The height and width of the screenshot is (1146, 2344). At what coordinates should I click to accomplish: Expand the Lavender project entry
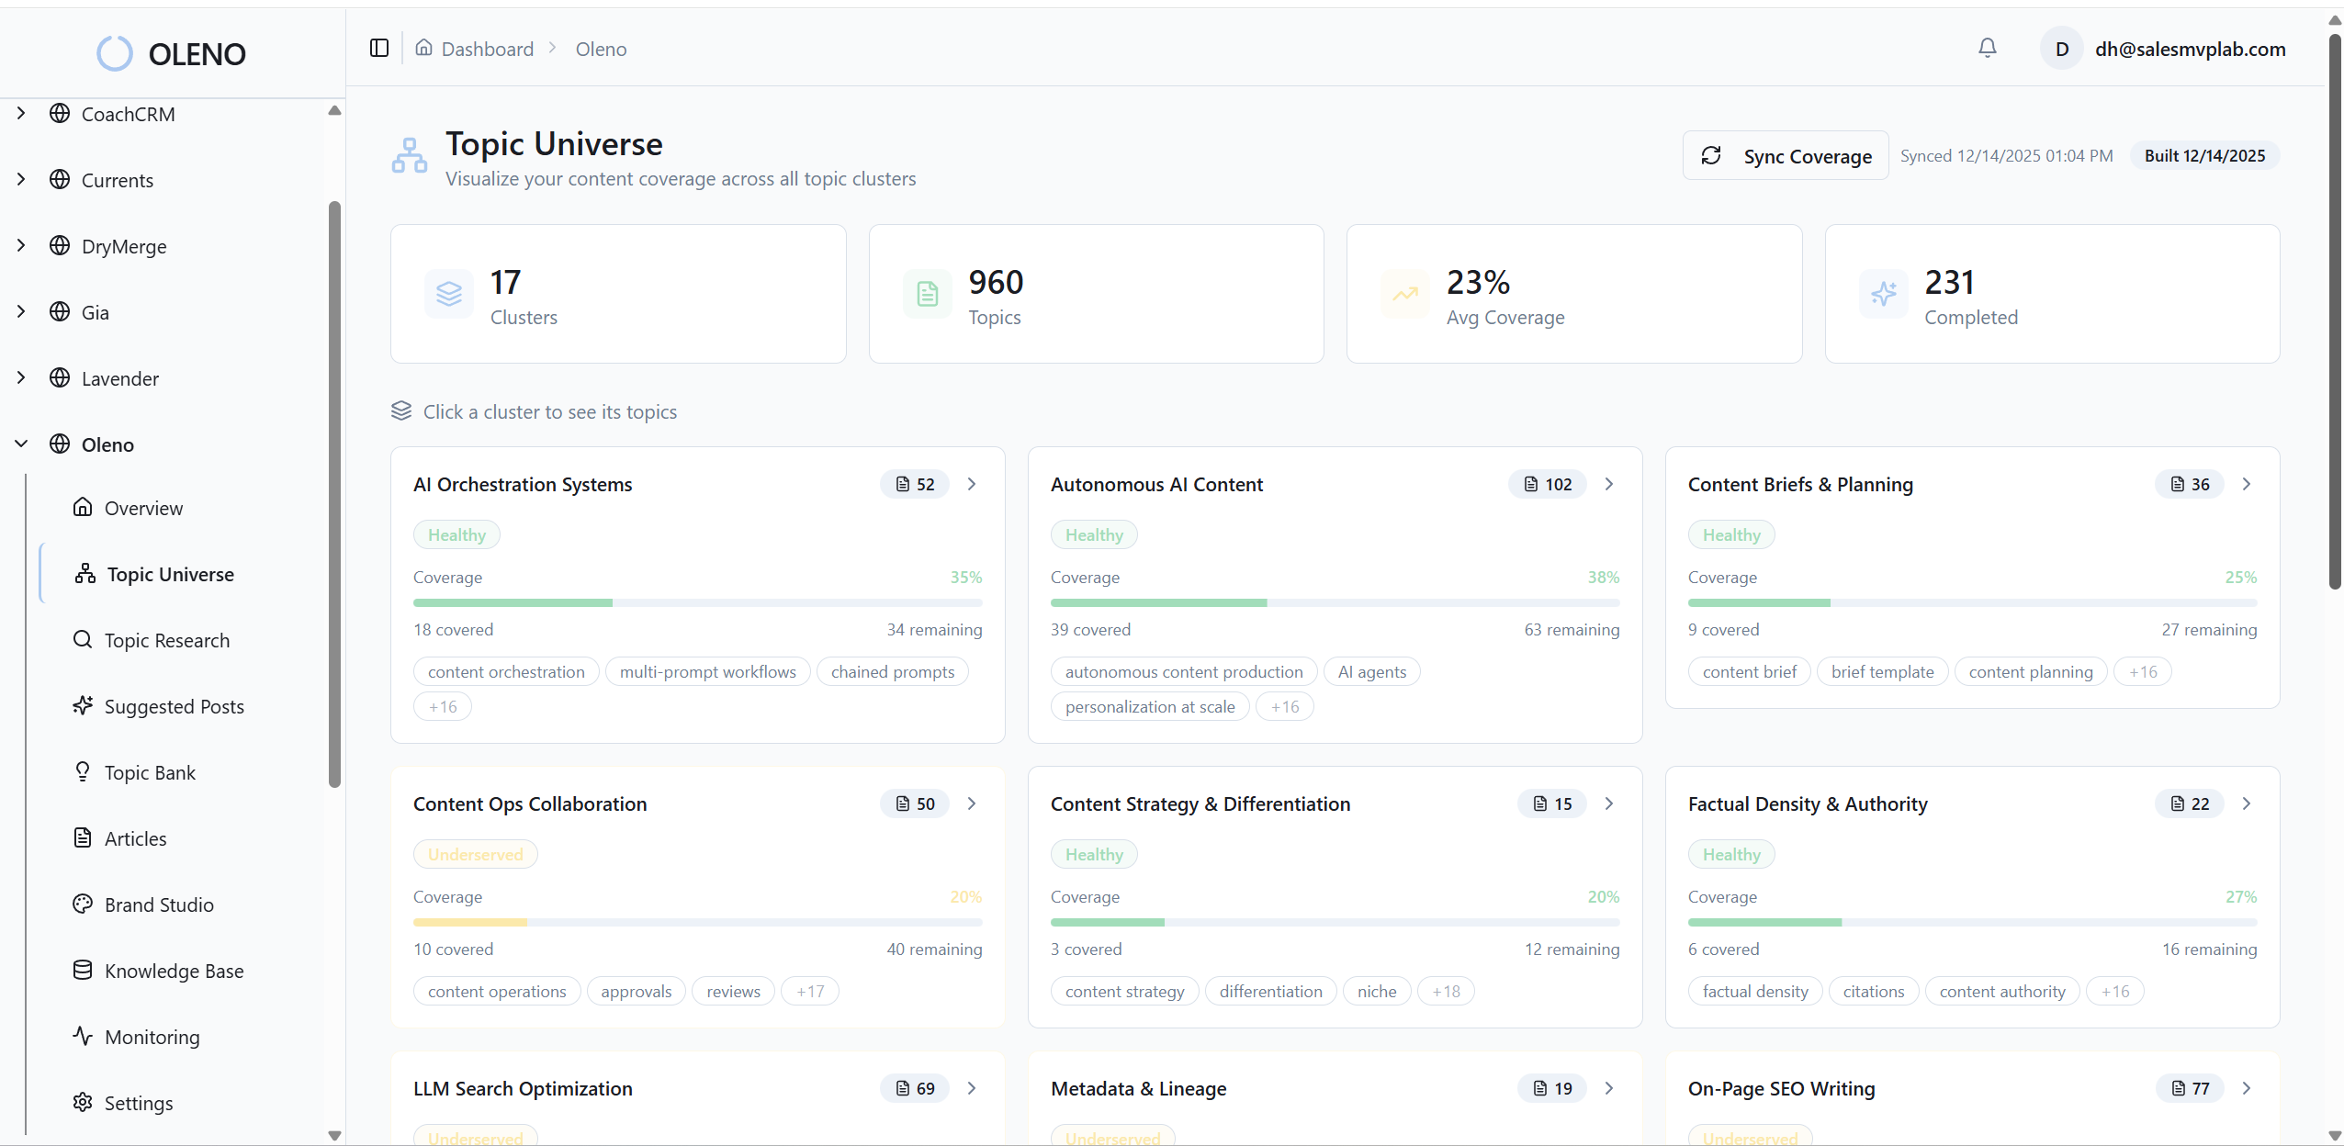21,377
